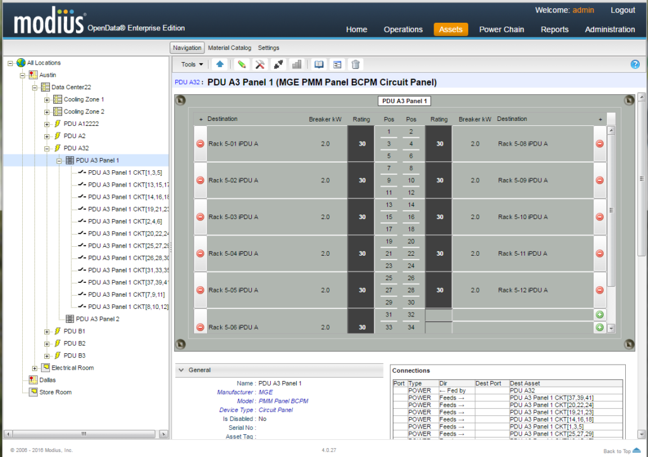Click the power plug connections icon
This screenshot has width=648, height=457.
(278, 64)
